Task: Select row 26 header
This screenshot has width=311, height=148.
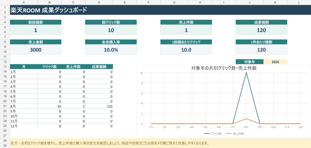Action: click(5, 131)
